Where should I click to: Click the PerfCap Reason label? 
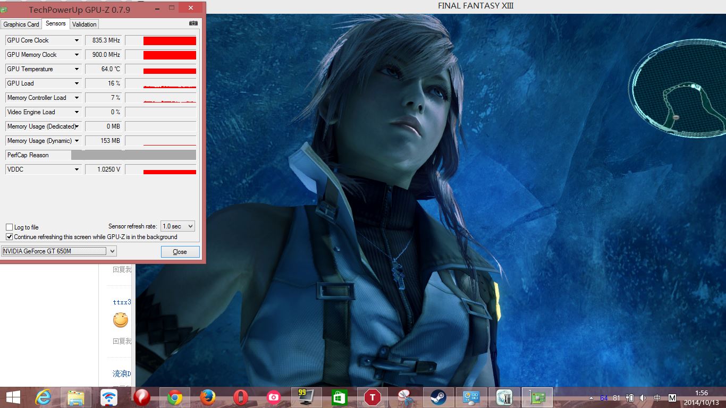[x=28, y=155]
